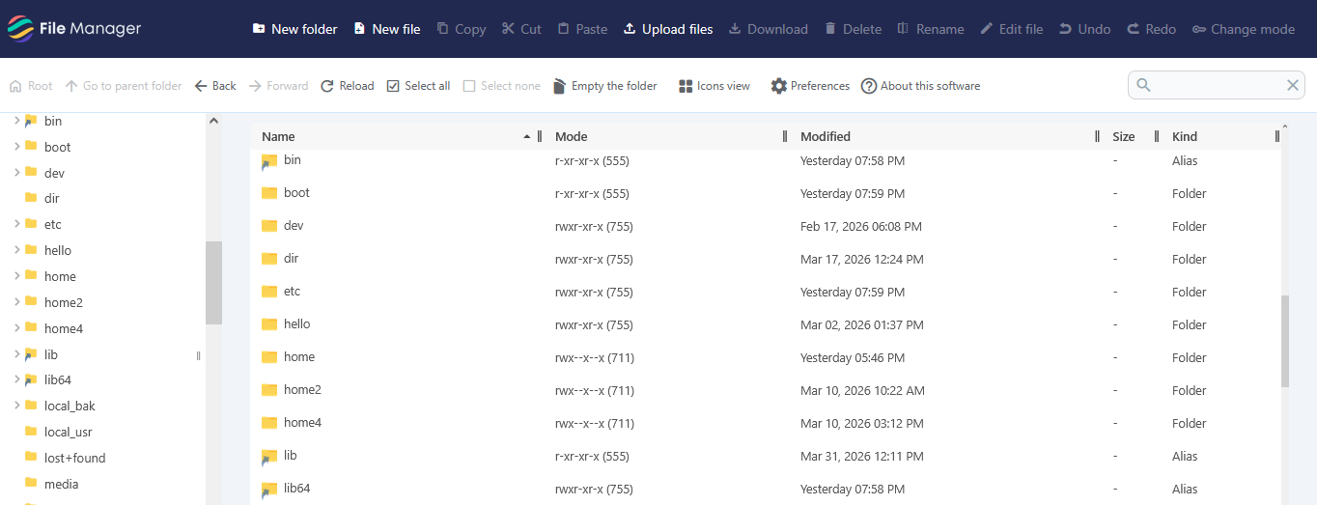Screen dimensions: 1317x505
Task: Click the file list vertical scrollbar
Action: click(1284, 340)
